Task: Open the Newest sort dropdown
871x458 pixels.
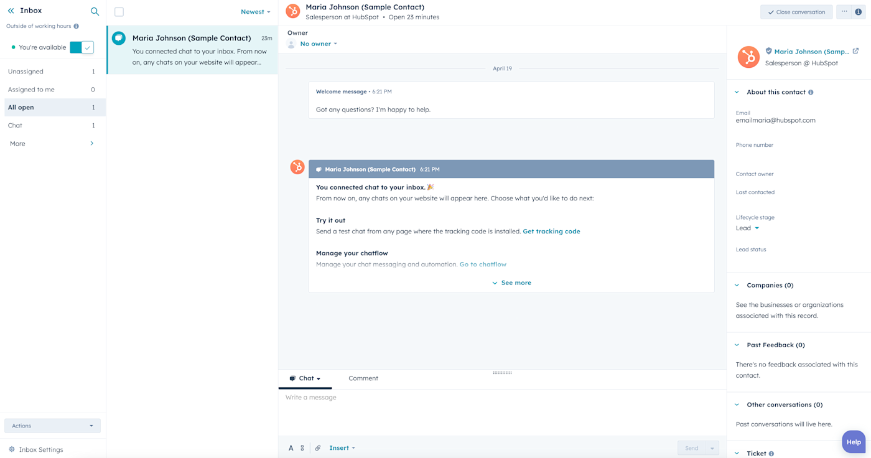Action: 255,12
